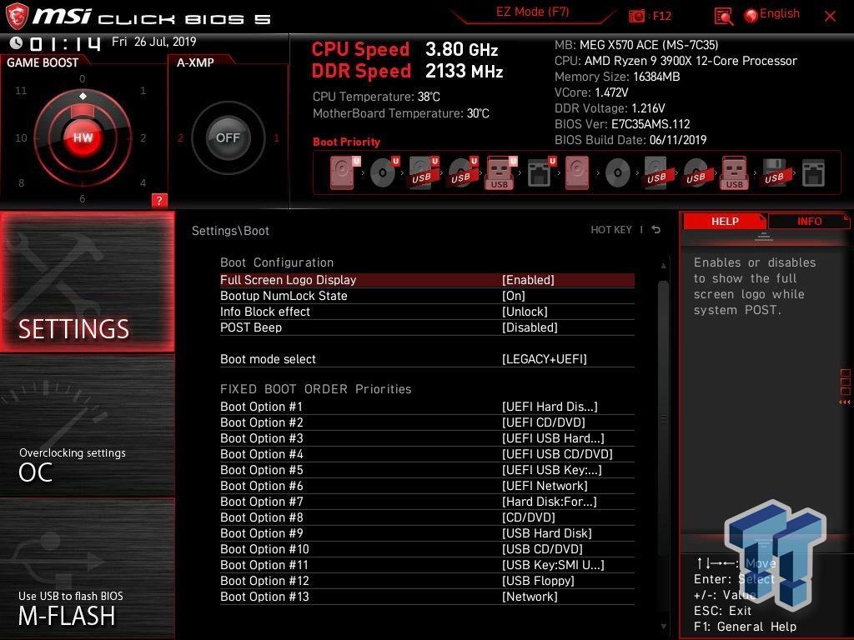854x640 pixels.
Task: Open the English language globe selector
Action: pos(772,15)
